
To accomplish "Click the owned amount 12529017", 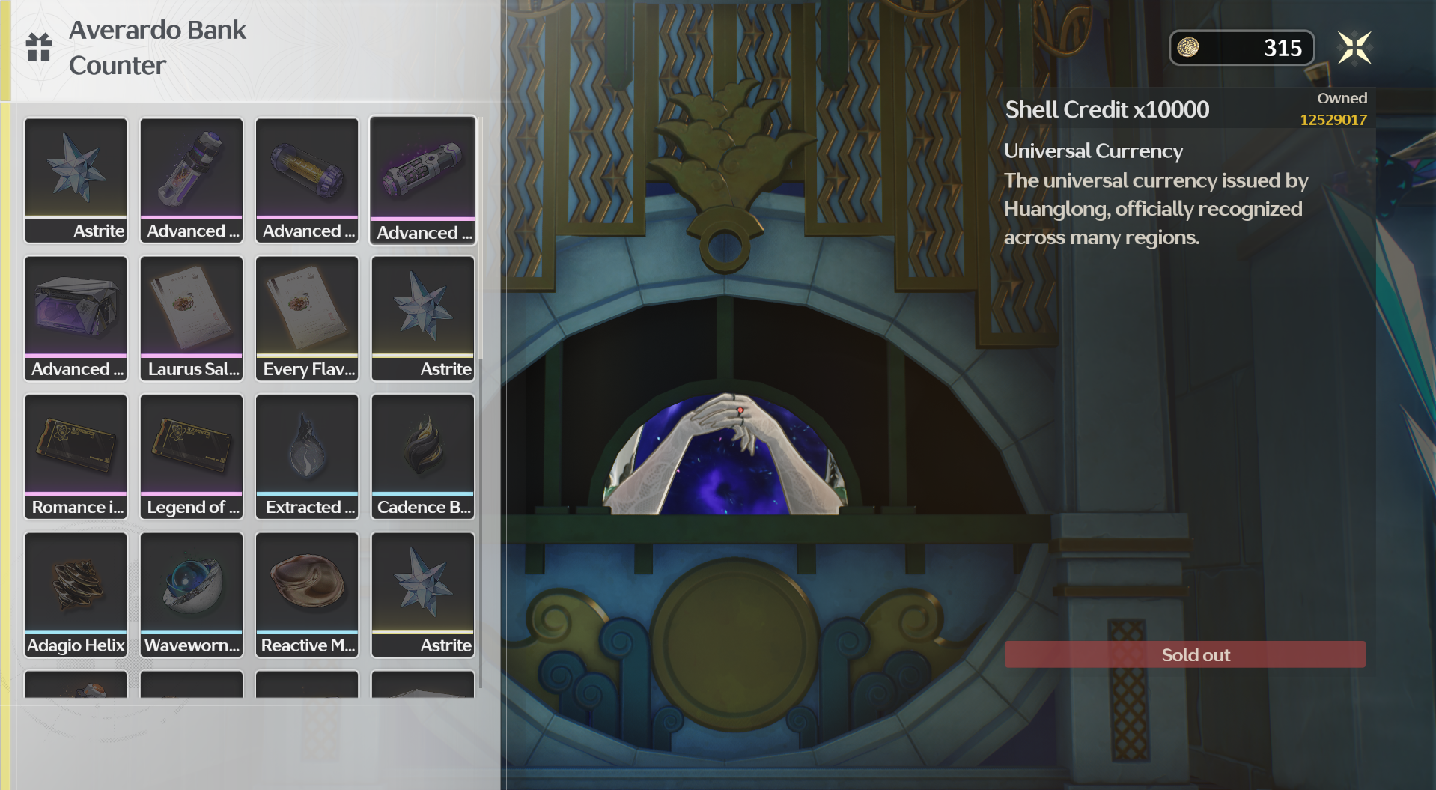I will (x=1333, y=120).
